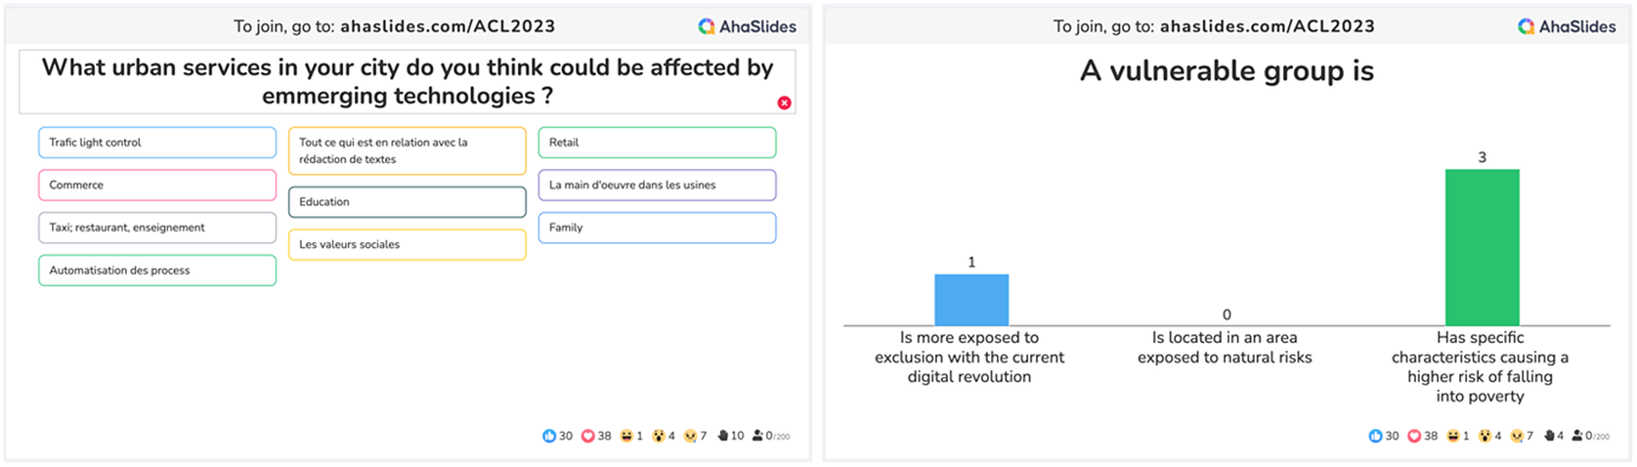Click the blue poll bar with 1 vote
This screenshot has width=1637, height=467.
971,299
